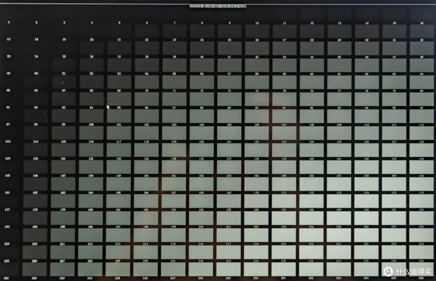Viewport: 436px width, 281px height.
Task: Click the number label 113
Action: click(x=8, y=141)
